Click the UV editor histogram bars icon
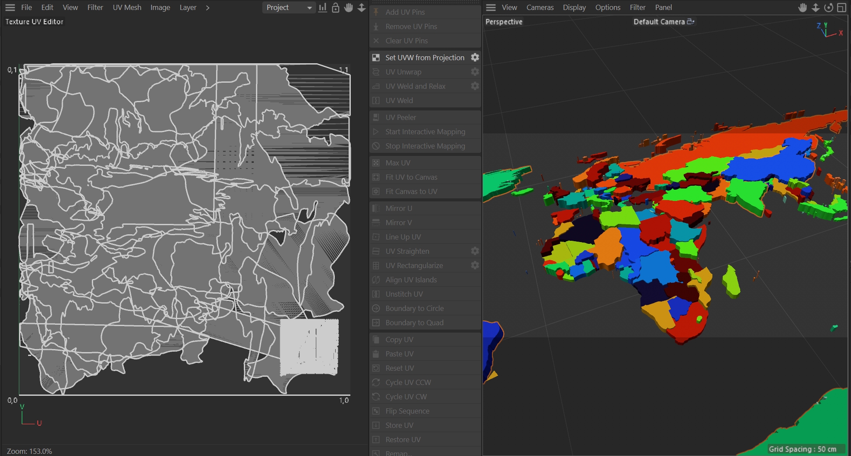The width and height of the screenshot is (851, 456). point(323,7)
